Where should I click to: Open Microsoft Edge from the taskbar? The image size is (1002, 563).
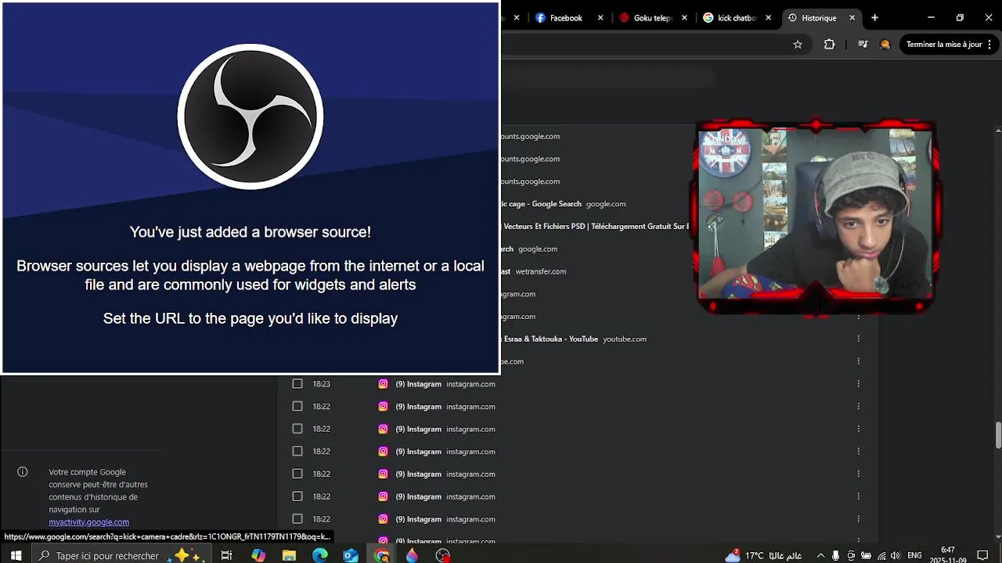(x=320, y=555)
